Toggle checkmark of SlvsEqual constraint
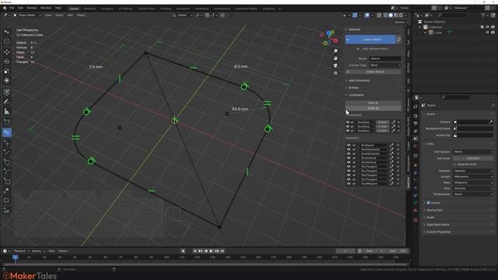The height and width of the screenshot is (280, 498). 354,145
